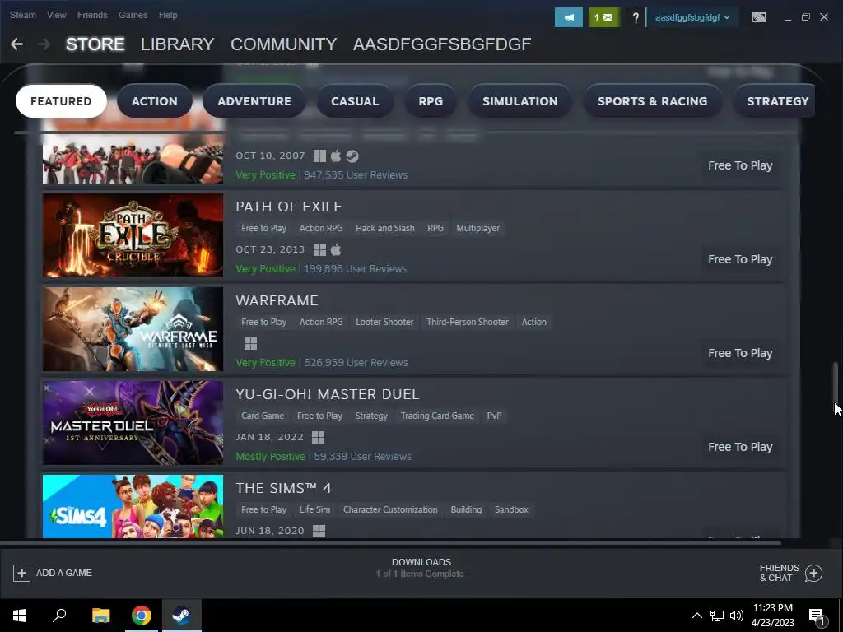
Task: Click the Character Customization tag
Action: click(390, 509)
